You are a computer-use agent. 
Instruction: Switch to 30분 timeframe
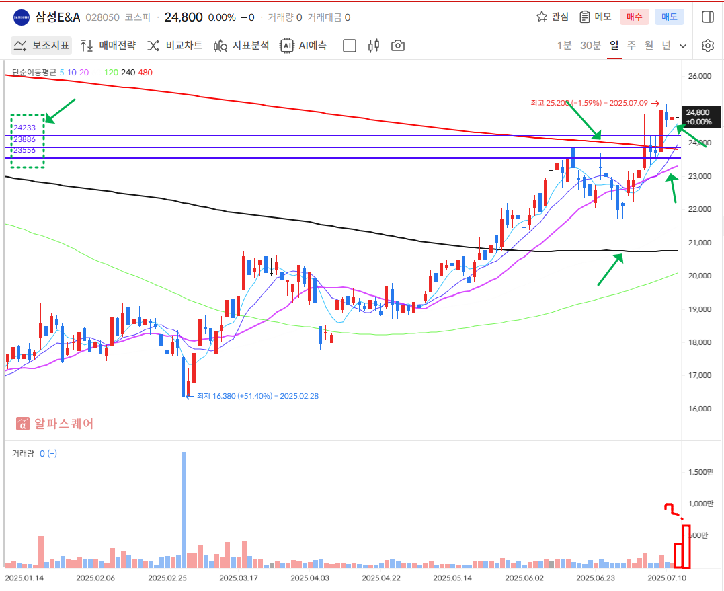[x=590, y=46]
